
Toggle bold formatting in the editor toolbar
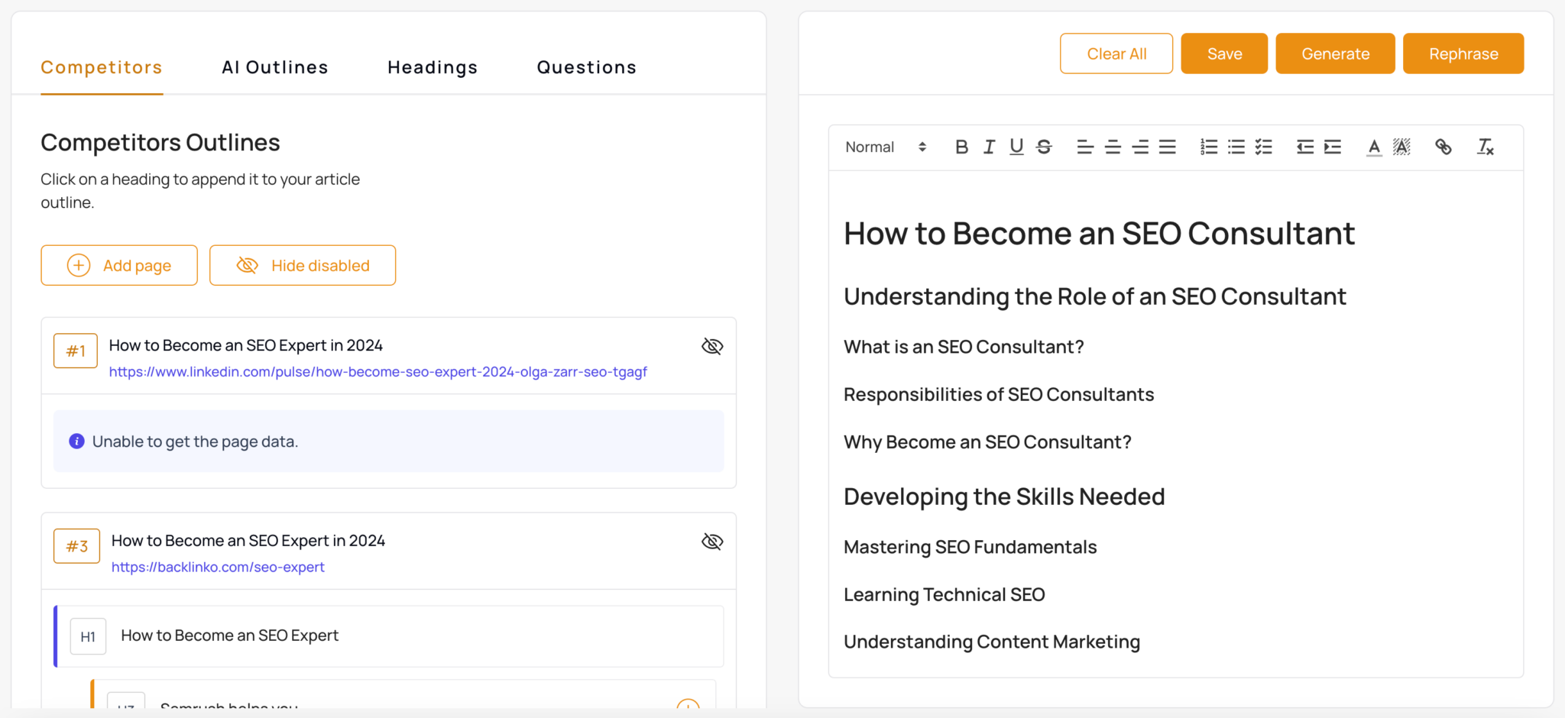961,147
